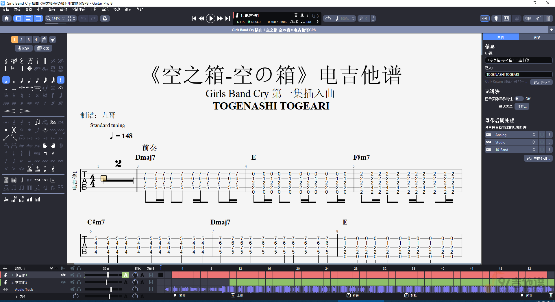
Task: Add a crescendo hairpin
Action: click(10, 111)
